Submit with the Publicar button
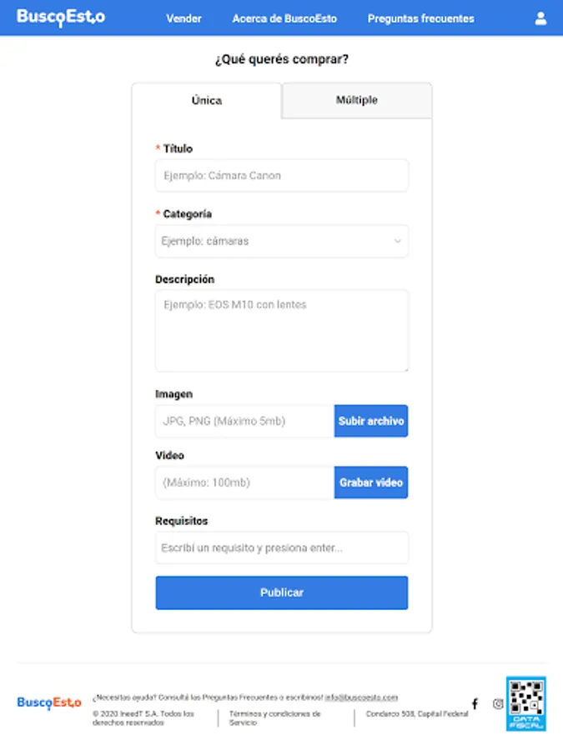 pos(282,592)
